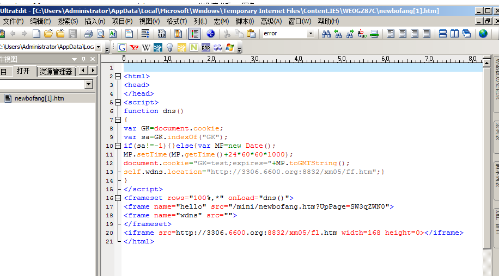This screenshot has width=499, height=276.
Task: Print the document using the printer icon
Action: (88, 34)
